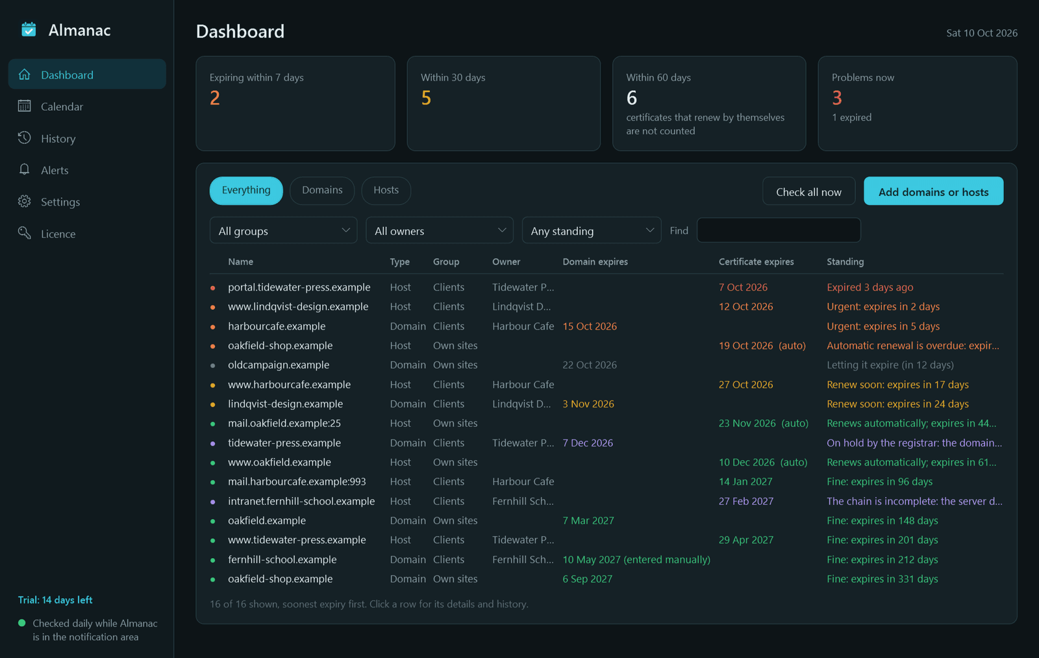Open the Expiring within 7 days card
Screen dimensions: 1039x658
[295, 103]
